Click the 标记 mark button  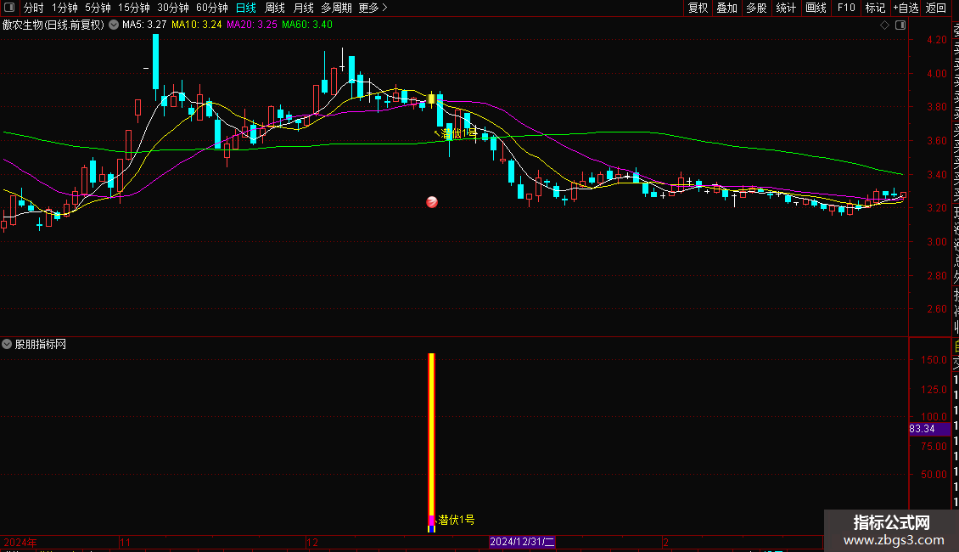point(875,8)
